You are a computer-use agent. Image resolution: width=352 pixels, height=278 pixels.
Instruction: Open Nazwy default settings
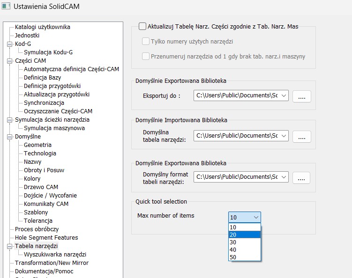tap(32, 161)
